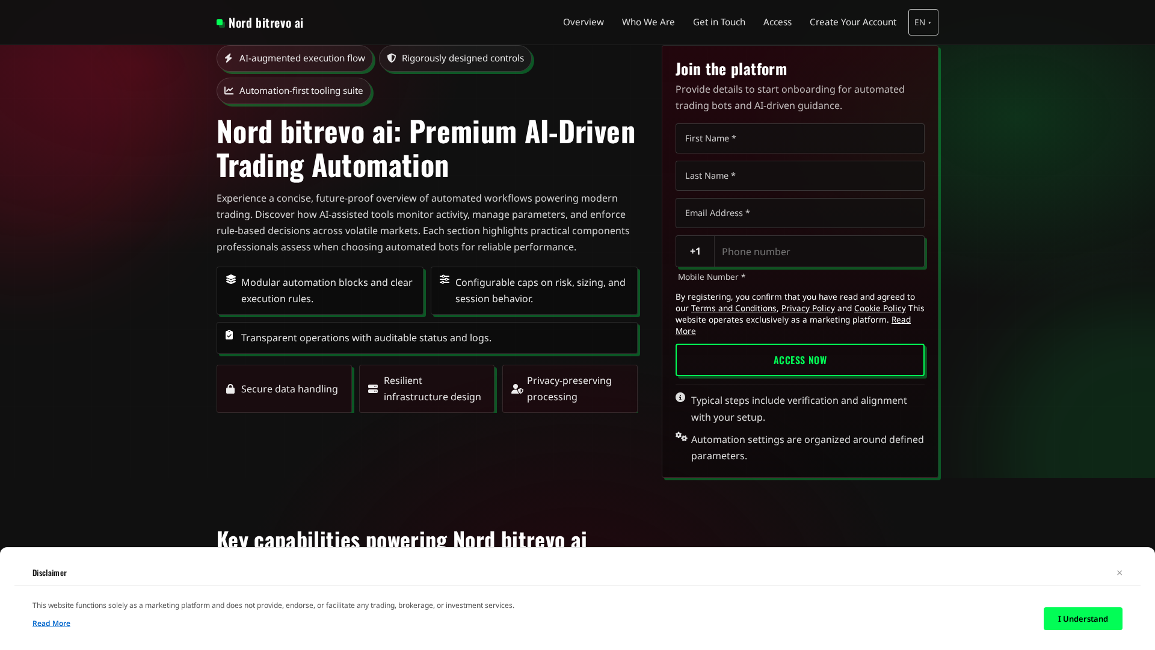
Task: Click the sliders icon beside Configurable caps
Action: click(445, 279)
